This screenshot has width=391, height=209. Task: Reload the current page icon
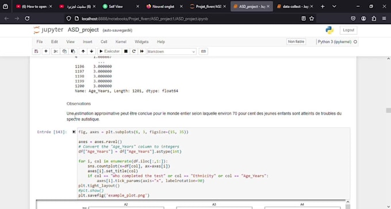(x=28, y=18)
